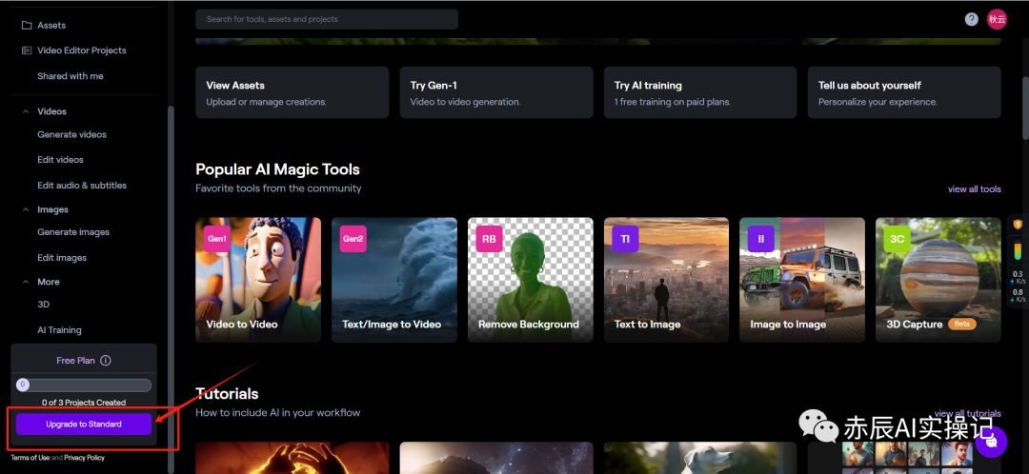The image size is (1029, 474).
Task: Open the Try Gen-1 card
Action: pos(496,92)
